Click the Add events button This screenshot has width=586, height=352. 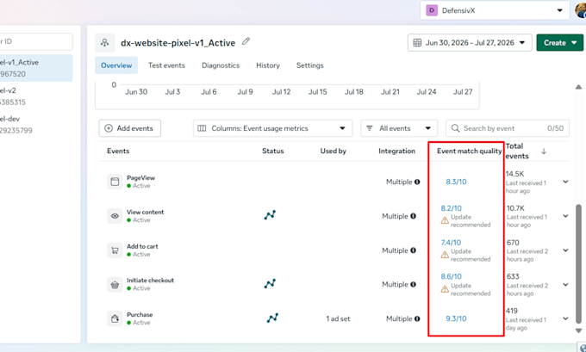pos(129,128)
